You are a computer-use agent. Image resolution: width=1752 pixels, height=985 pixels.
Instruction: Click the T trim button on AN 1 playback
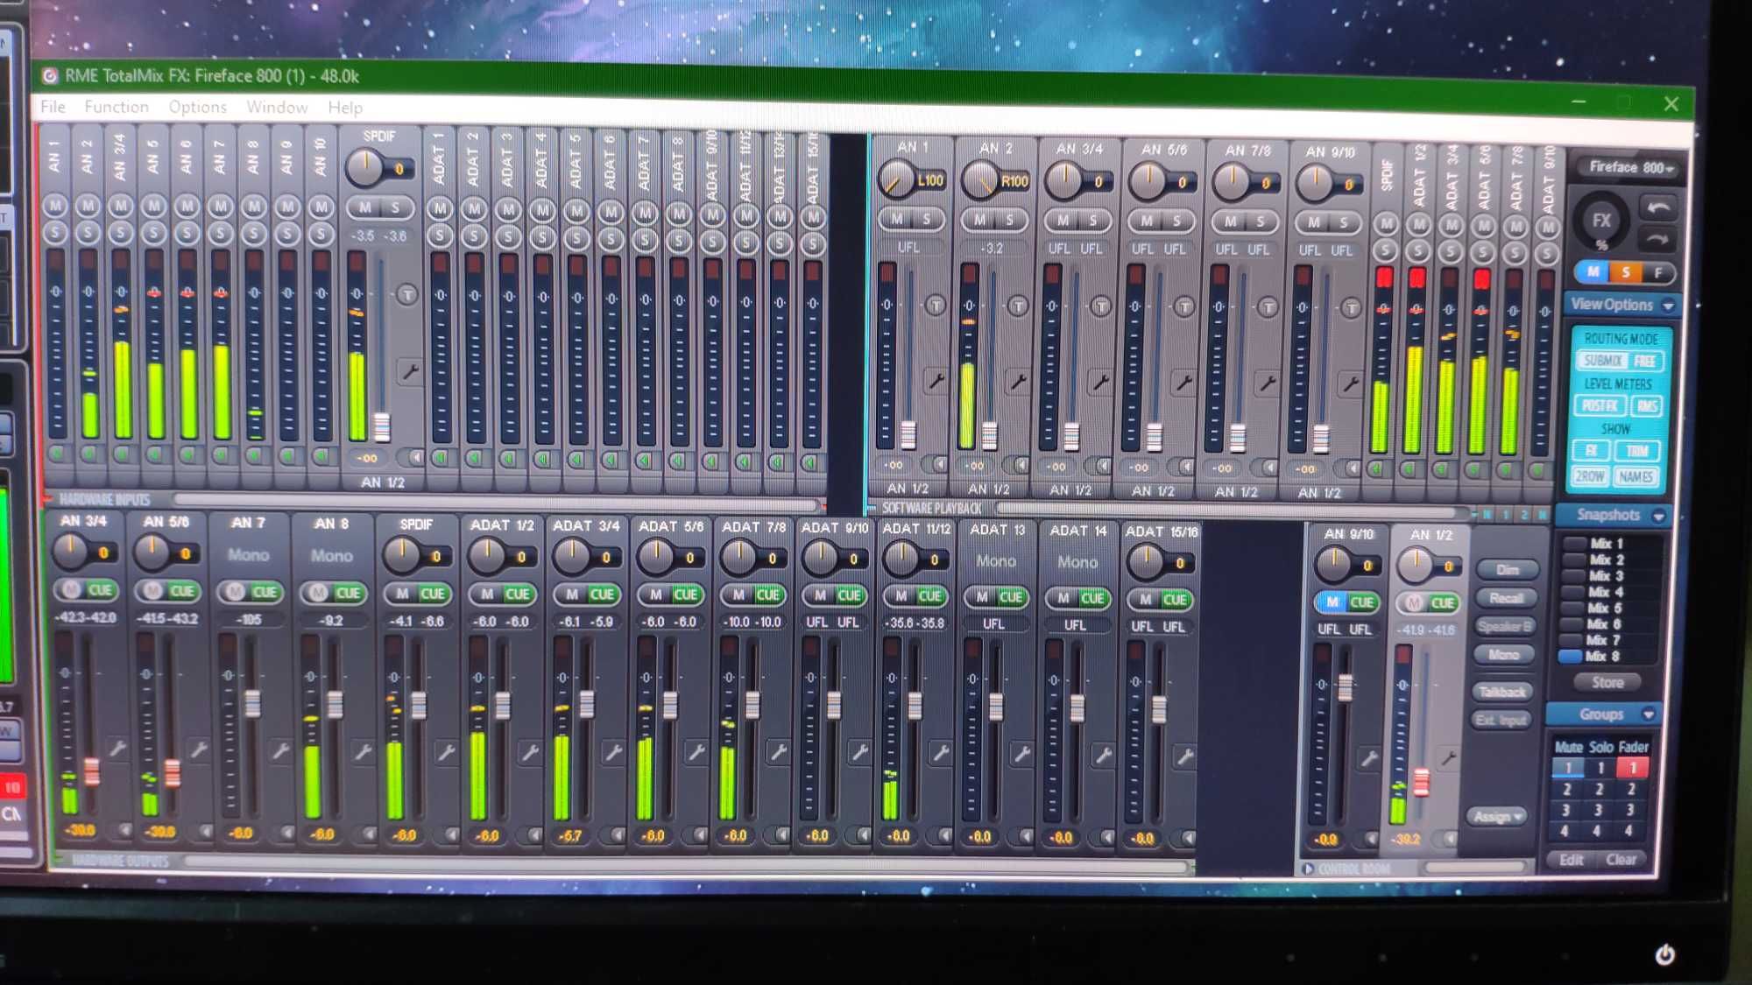pyautogui.click(x=936, y=306)
